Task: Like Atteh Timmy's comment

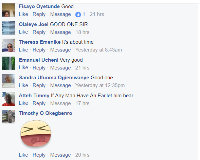Action: click(x=23, y=103)
